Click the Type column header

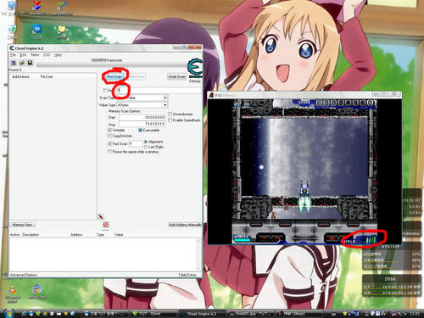click(100, 235)
